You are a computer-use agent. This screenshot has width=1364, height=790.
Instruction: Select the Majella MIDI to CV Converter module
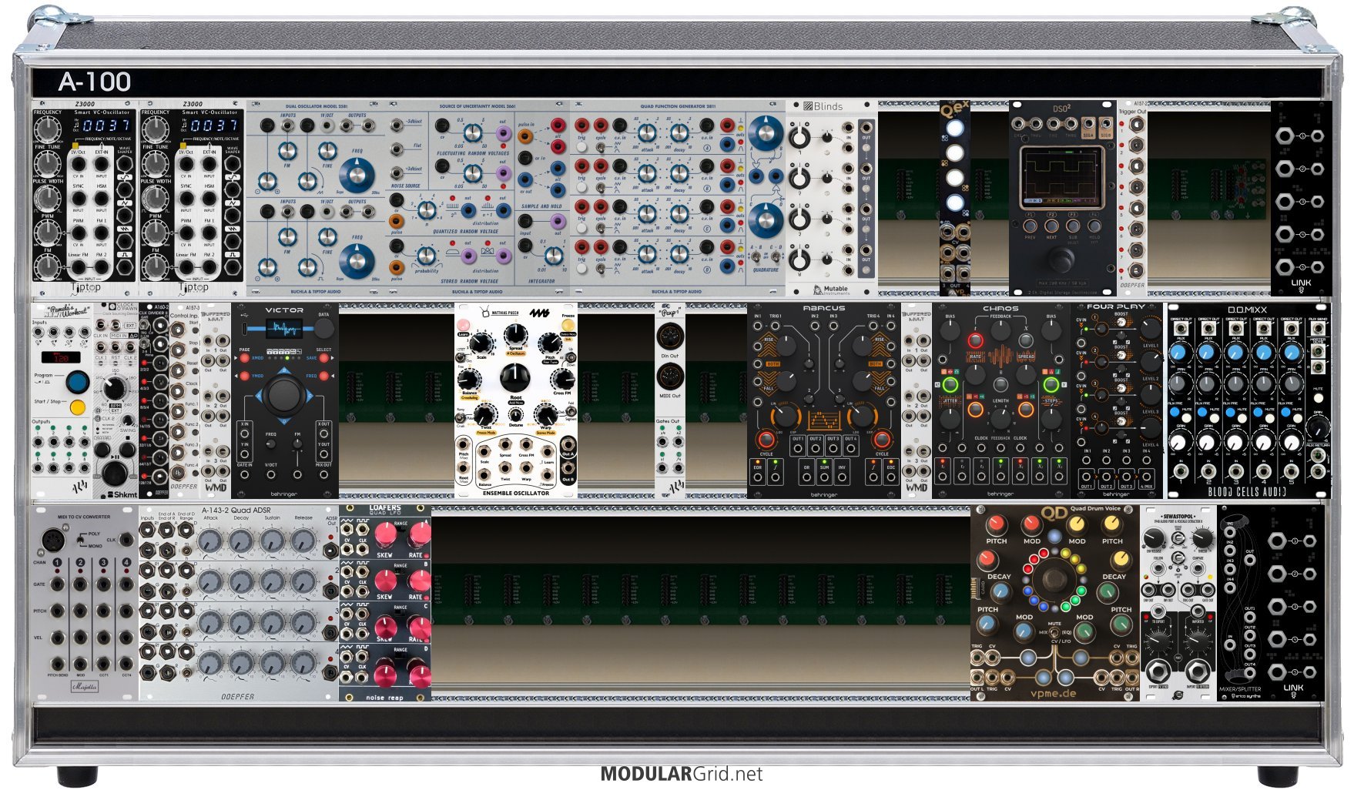point(85,603)
